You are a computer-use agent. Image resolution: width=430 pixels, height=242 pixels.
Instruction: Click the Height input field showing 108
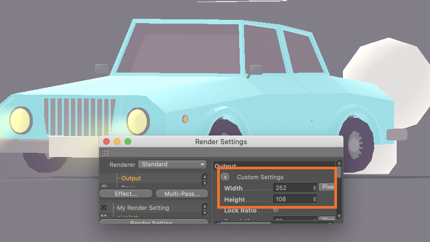tap(295, 199)
